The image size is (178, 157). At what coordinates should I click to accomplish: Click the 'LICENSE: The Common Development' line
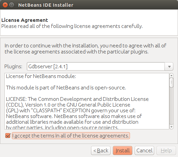77,99
